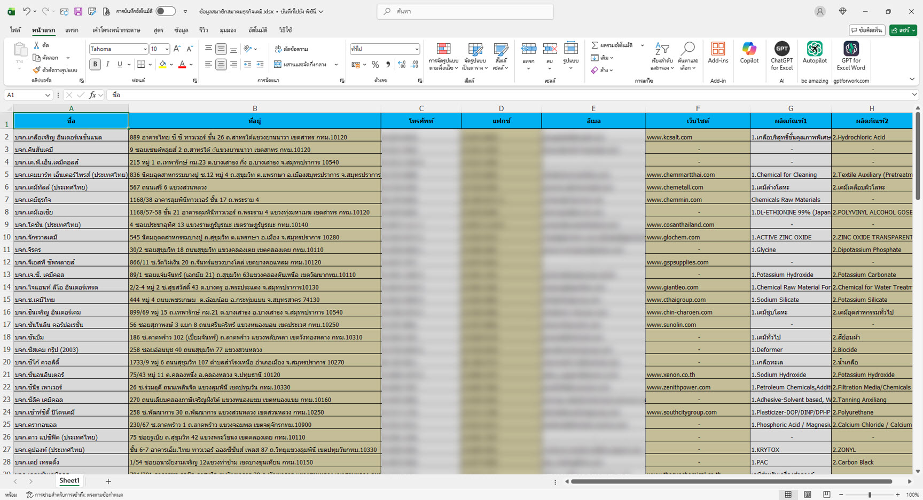Open the ข้อมูล ribbon tab
923x500 pixels.
point(181,30)
